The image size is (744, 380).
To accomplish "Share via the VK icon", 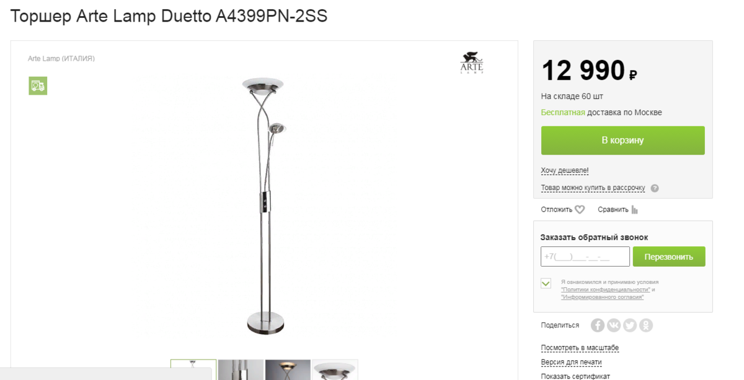I will (614, 325).
